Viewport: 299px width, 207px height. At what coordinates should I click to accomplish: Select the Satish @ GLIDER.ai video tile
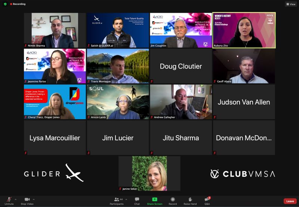(118, 30)
